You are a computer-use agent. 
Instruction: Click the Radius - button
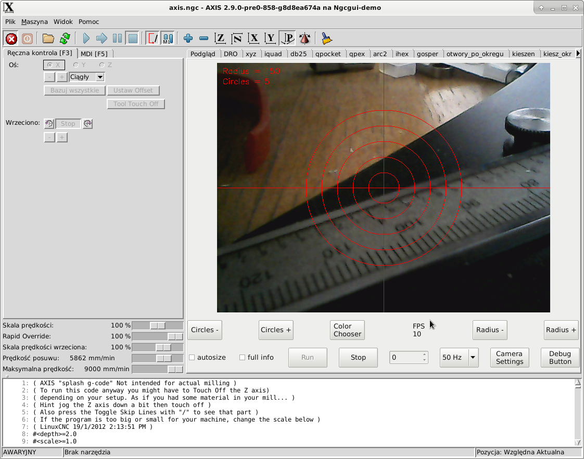(490, 330)
